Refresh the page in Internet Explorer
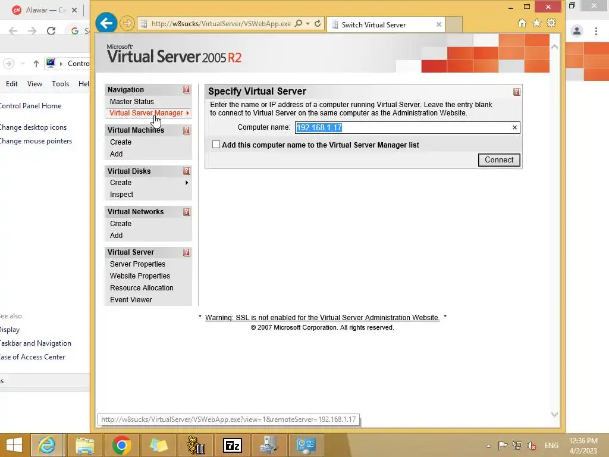 tap(318, 23)
